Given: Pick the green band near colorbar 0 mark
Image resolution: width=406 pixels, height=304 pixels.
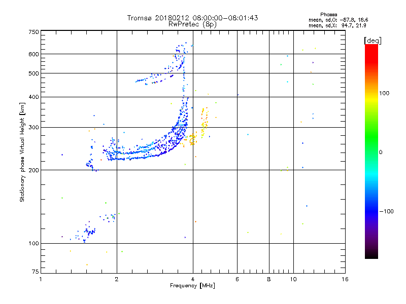Looking at the screenshot, I should click(x=371, y=151).
